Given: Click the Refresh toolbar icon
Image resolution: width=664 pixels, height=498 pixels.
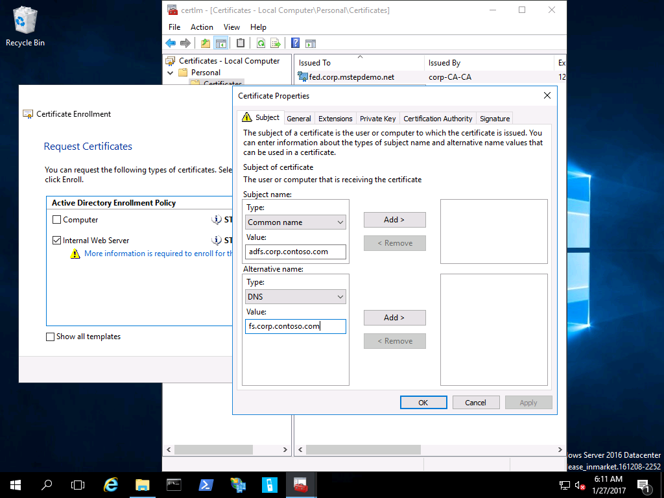Looking at the screenshot, I should (x=261, y=43).
